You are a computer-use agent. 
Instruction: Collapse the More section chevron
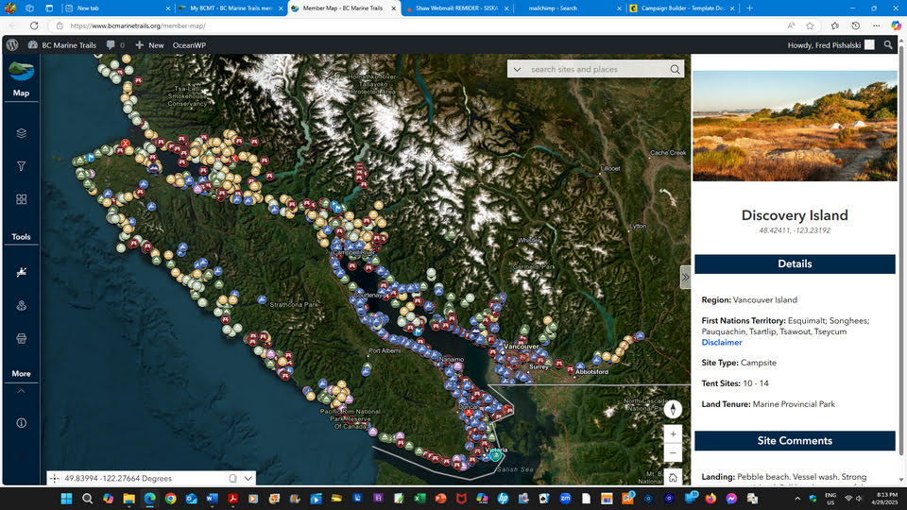(22, 391)
